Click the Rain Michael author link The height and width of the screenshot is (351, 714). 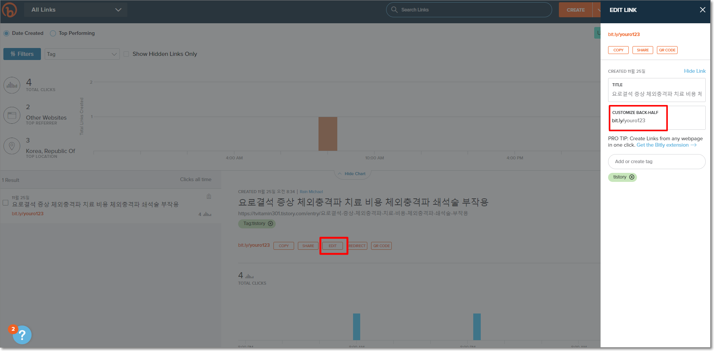tap(311, 192)
